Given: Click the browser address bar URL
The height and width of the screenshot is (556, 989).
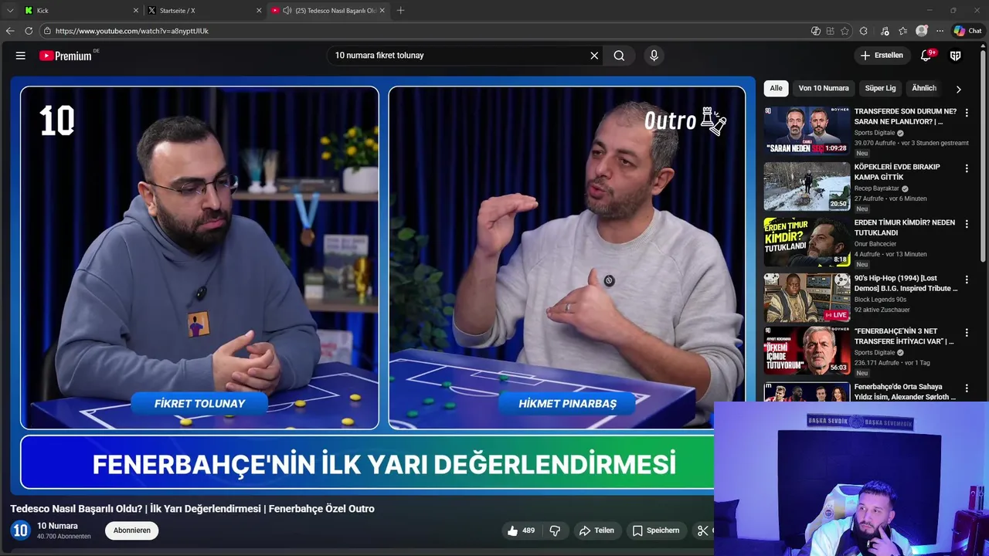Looking at the screenshot, I should 132,31.
